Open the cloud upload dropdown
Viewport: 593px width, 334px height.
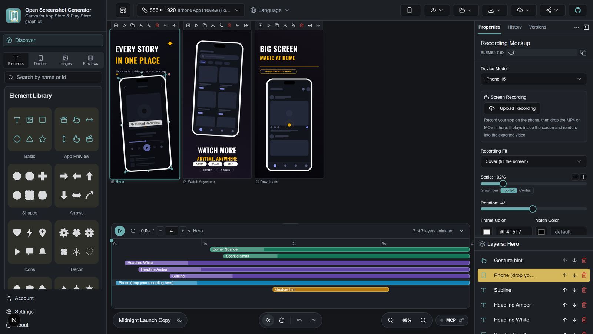[523, 10]
